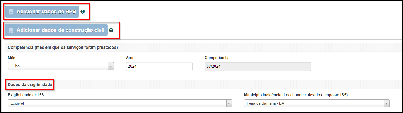
Task: Click the Ano field containing 2024
Action: pos(159,66)
